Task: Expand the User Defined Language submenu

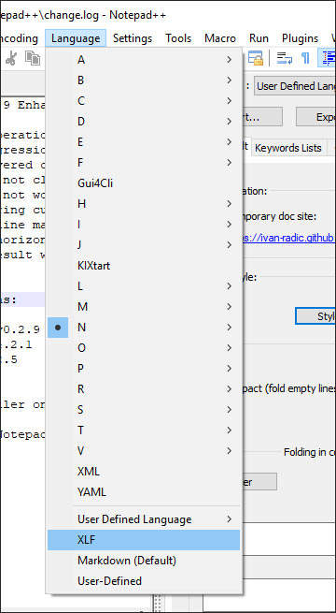Action: 144,519
